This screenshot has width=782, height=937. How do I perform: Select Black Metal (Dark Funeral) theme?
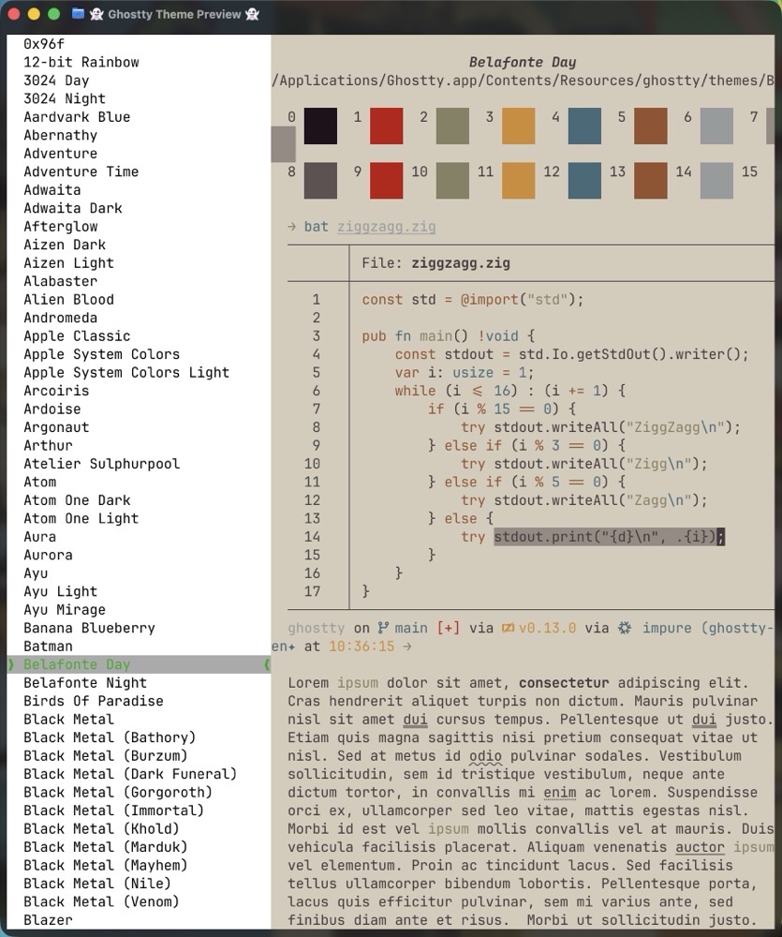pos(130,774)
